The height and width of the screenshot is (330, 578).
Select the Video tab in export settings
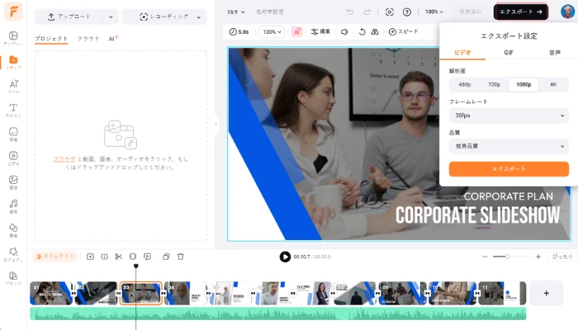pos(462,53)
